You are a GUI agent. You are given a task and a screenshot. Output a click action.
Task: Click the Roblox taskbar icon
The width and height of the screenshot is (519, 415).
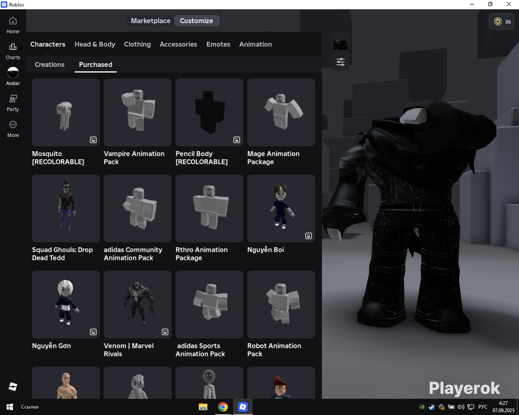click(x=243, y=407)
